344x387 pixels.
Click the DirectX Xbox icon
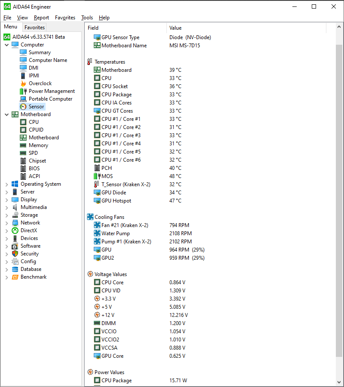(15, 230)
